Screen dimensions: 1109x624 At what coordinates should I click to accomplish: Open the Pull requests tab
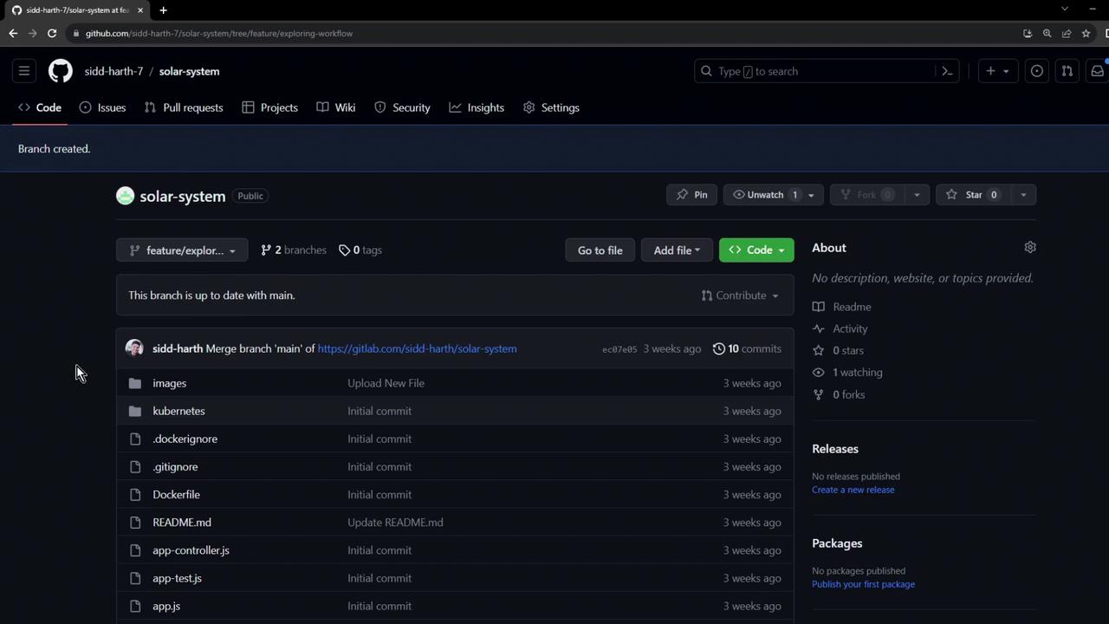point(184,107)
